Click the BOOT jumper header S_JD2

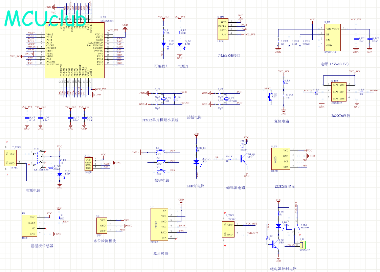coord(339,92)
